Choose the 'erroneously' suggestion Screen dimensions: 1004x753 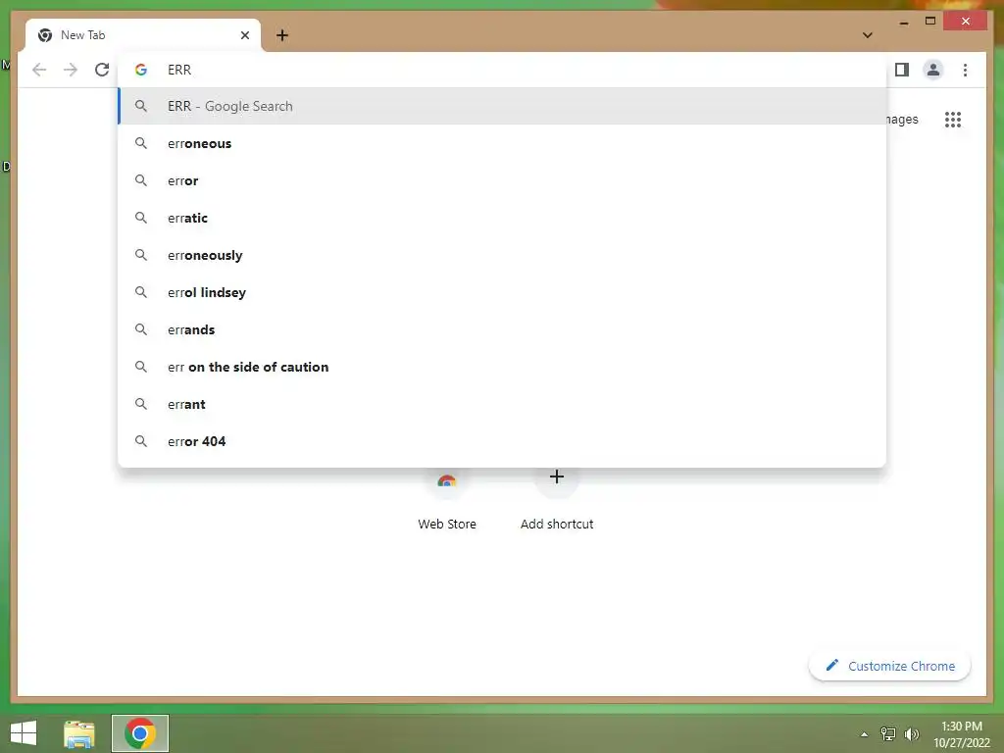point(503,255)
